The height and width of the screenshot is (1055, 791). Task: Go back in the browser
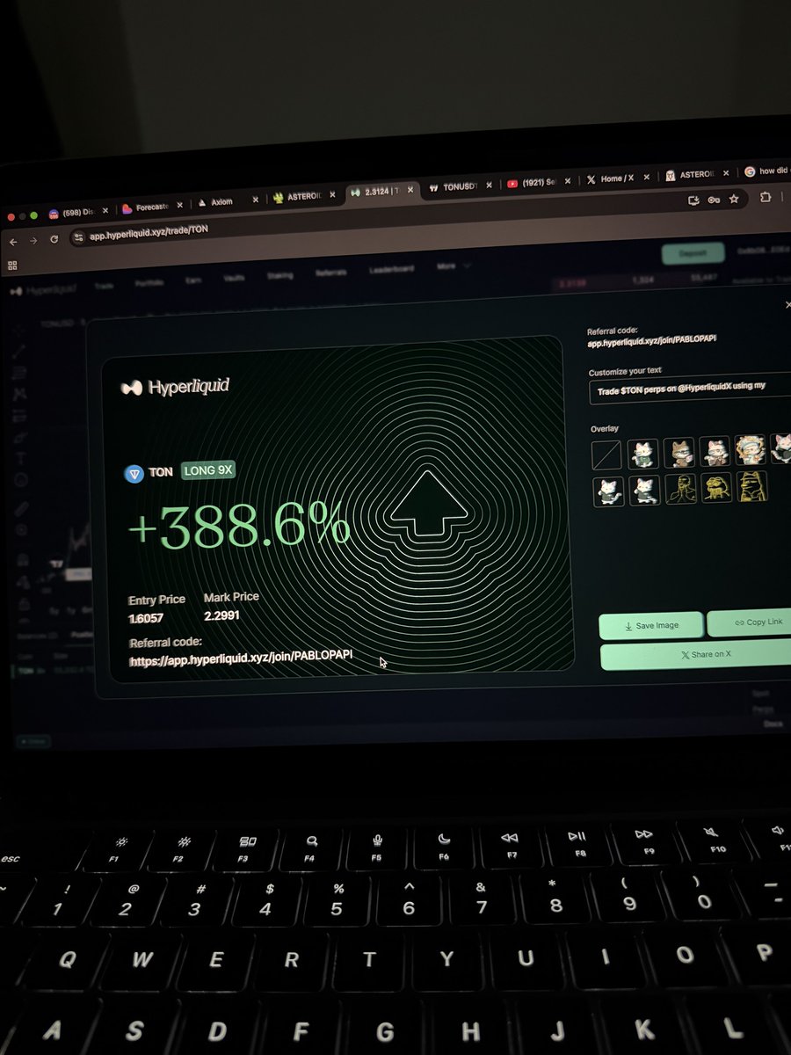13,241
